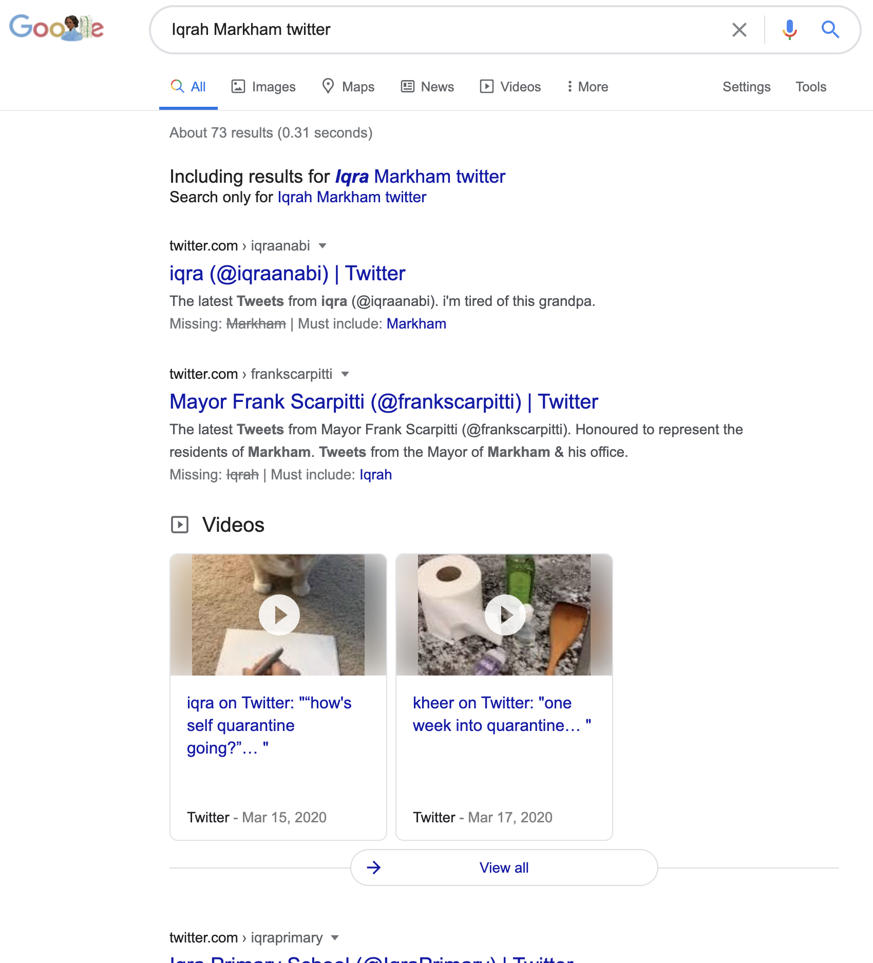This screenshot has width=873, height=963.
Task: Click the Google doodle logo
Action: (56, 28)
